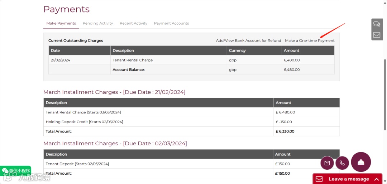
Task: Select the Make Payments tab
Action: point(61,23)
